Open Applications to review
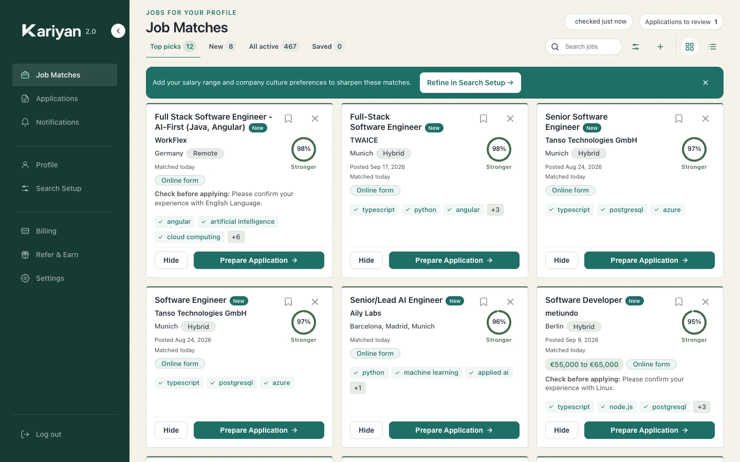The image size is (740, 462). 681,22
